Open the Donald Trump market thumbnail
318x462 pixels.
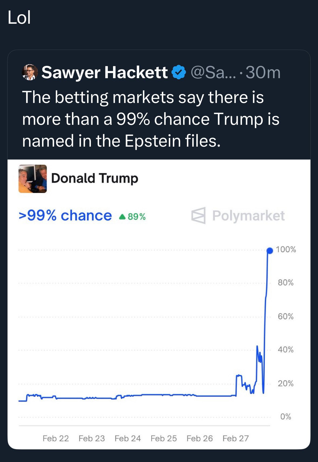click(33, 179)
